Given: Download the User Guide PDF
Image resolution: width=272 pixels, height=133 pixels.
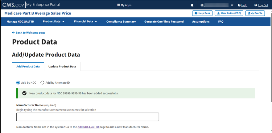Looking at the screenshot, I should click(229, 13).
